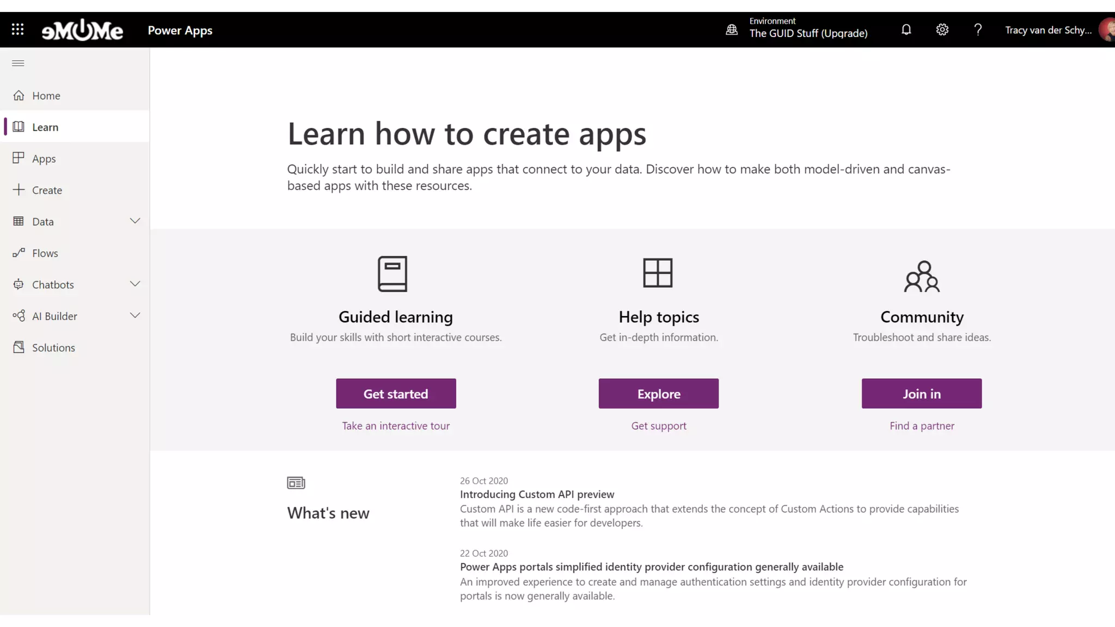Open Take an interactive tour link

(396, 426)
